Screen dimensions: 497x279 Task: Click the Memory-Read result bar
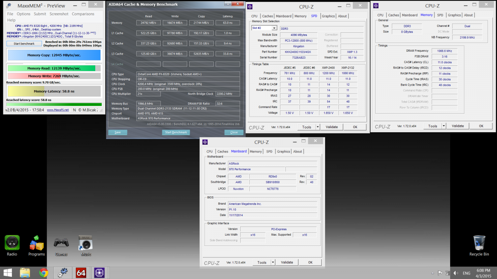pos(54,68)
